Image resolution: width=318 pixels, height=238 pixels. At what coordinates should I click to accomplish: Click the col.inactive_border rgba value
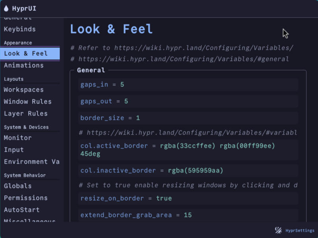point(195,171)
